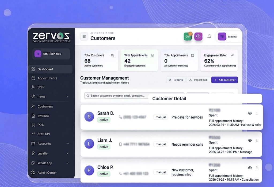
Task: Open three-dot menu for Liam J.
Action: point(257,140)
